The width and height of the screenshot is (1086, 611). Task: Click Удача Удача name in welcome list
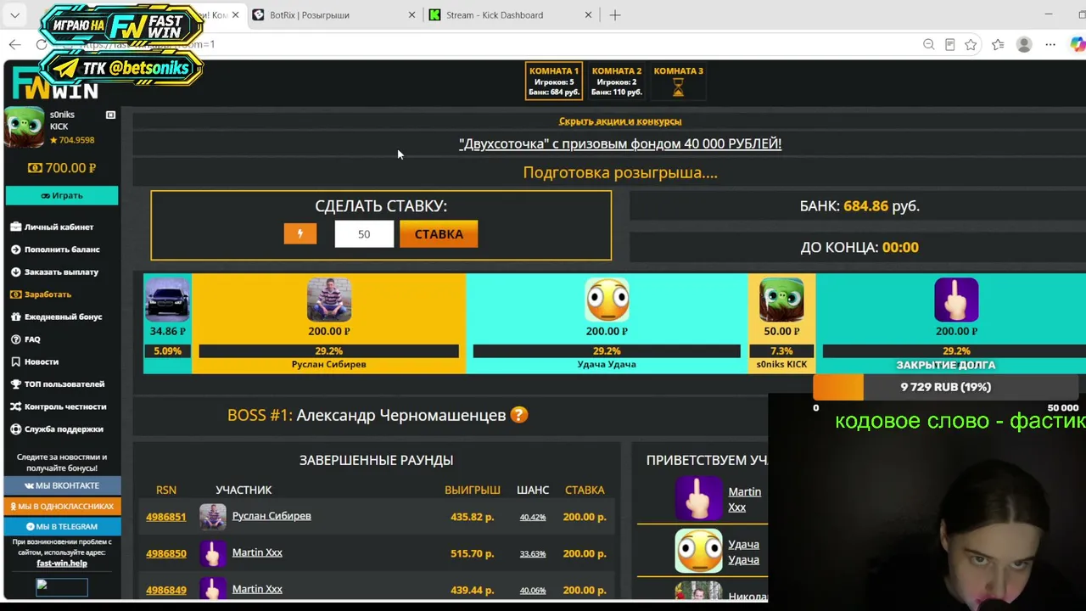744,552
